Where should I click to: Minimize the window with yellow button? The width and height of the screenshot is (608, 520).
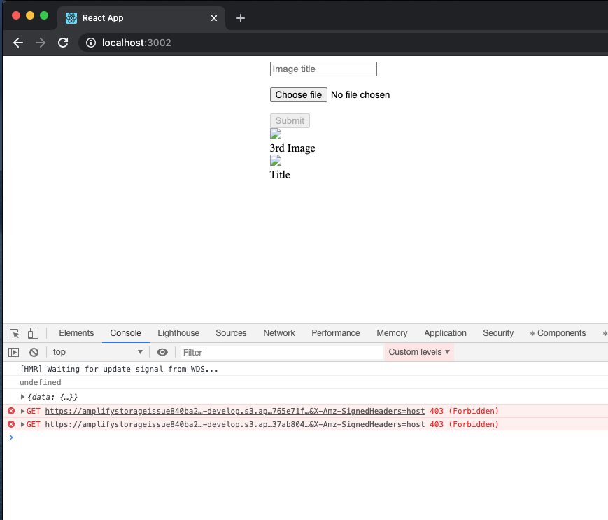pos(30,15)
